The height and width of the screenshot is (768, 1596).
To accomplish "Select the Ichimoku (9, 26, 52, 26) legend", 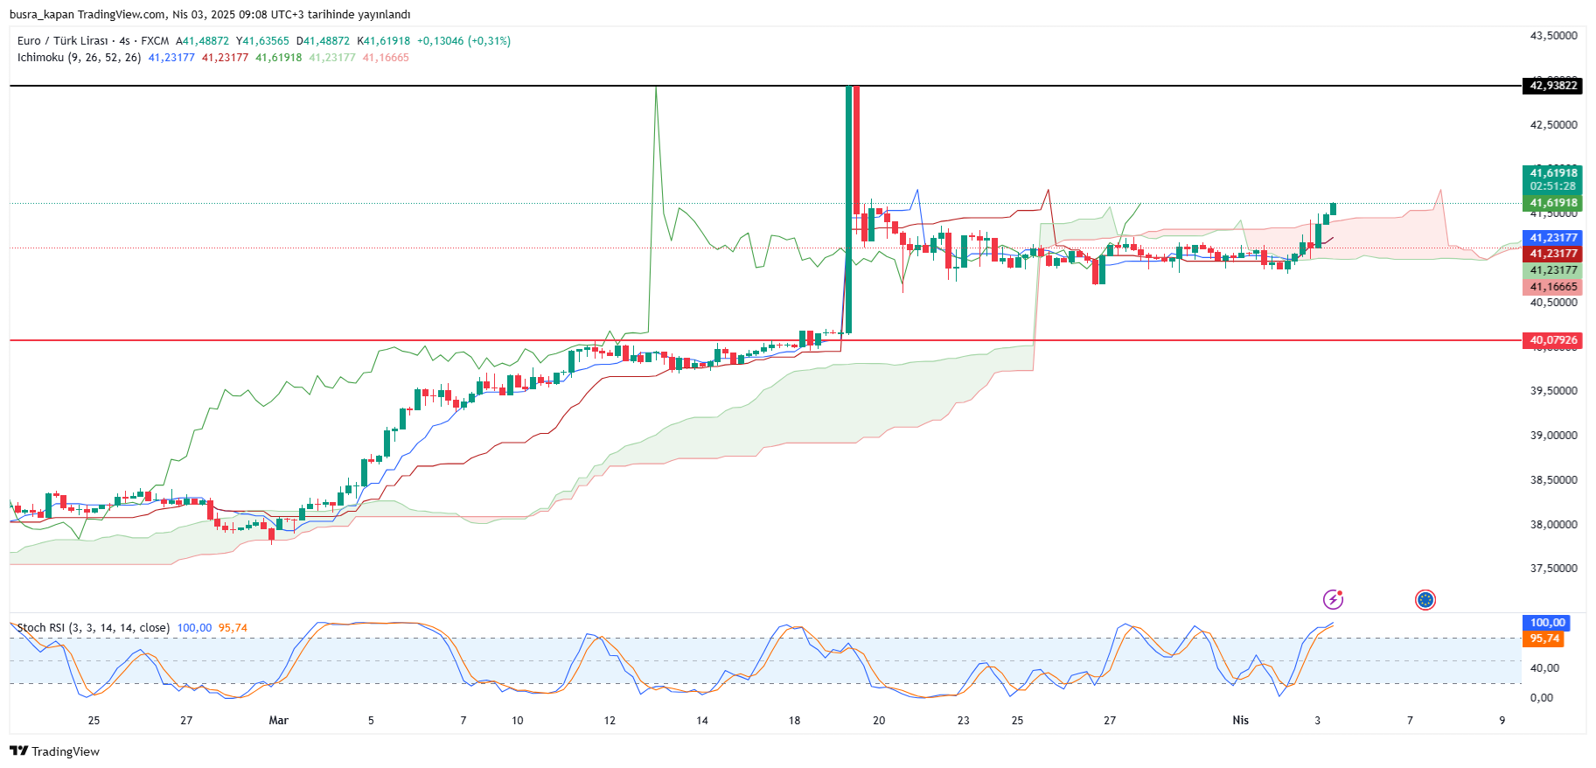I will [79, 58].
